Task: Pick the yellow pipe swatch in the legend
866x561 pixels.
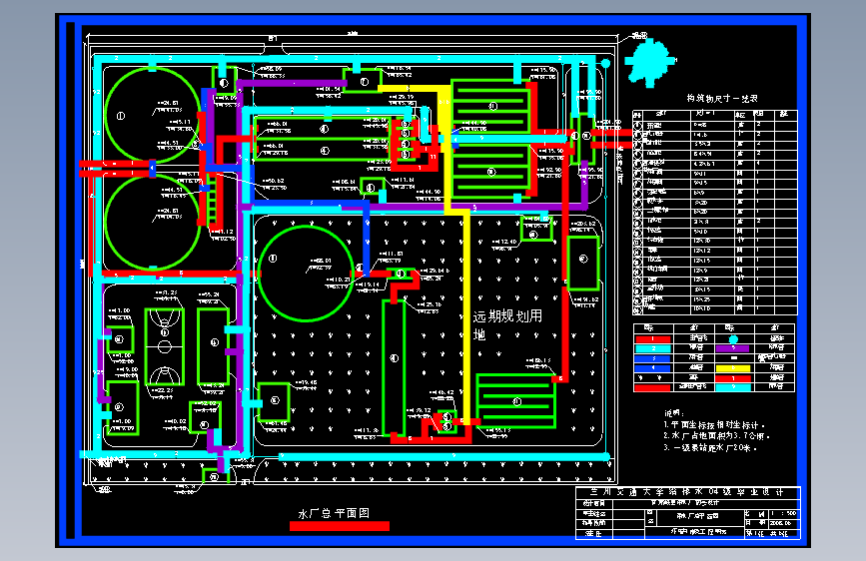Action: pos(733,368)
